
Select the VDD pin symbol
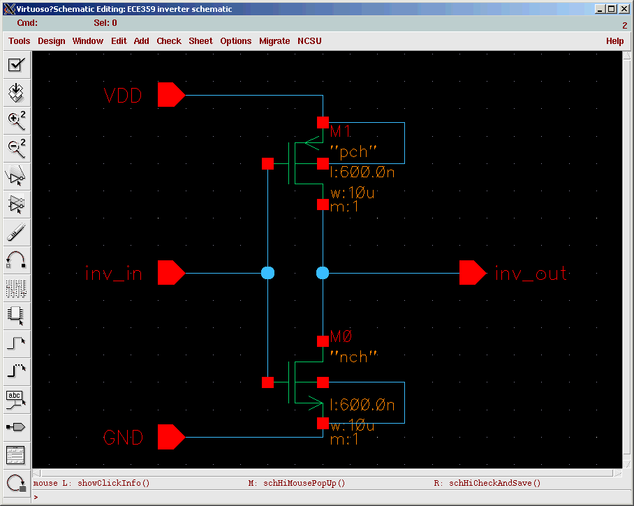(x=172, y=95)
